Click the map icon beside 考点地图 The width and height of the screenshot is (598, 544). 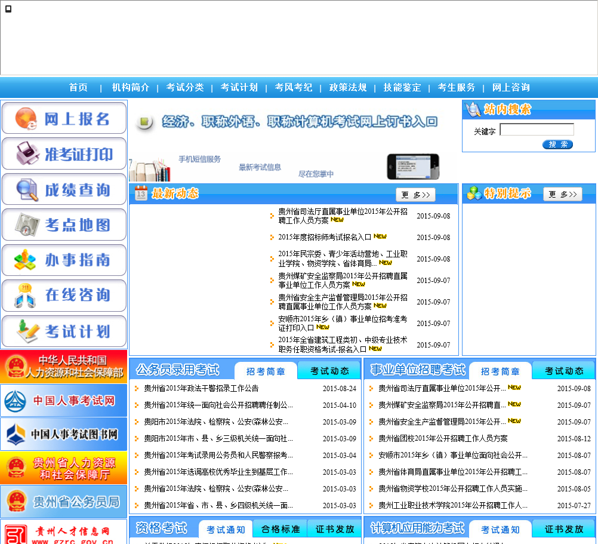(x=27, y=225)
